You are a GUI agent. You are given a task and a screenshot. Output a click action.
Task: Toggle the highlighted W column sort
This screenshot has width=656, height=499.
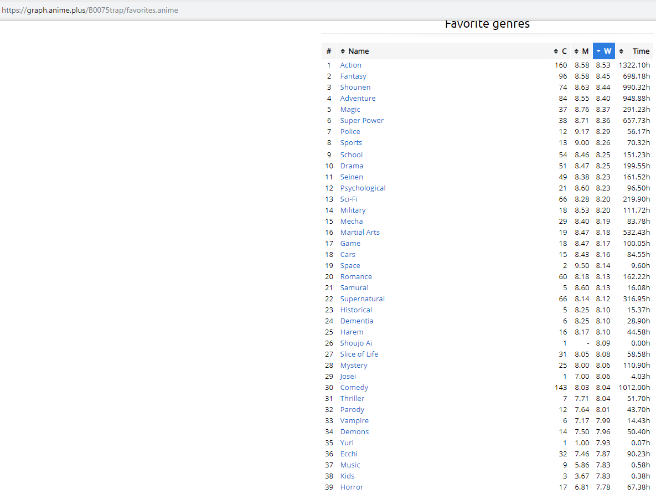click(x=604, y=51)
